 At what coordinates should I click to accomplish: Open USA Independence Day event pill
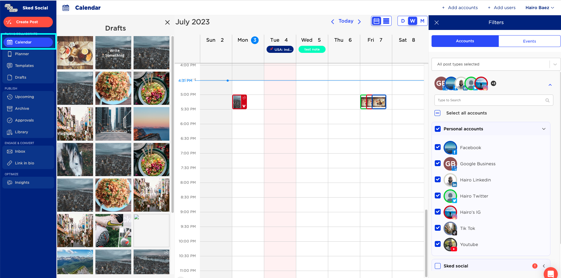tap(280, 49)
